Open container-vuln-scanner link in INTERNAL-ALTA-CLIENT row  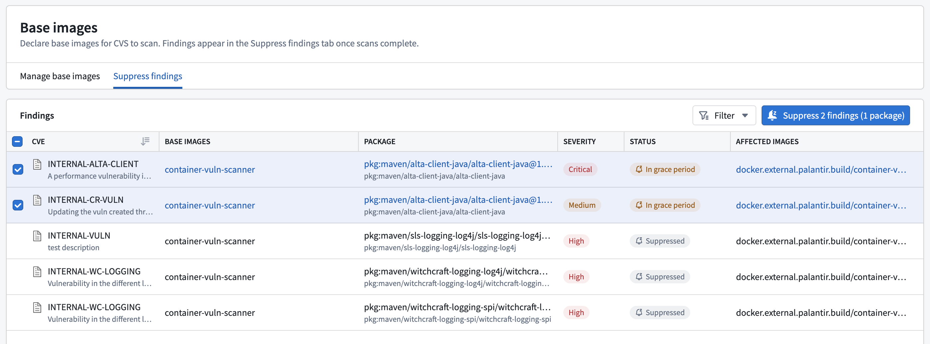click(210, 169)
